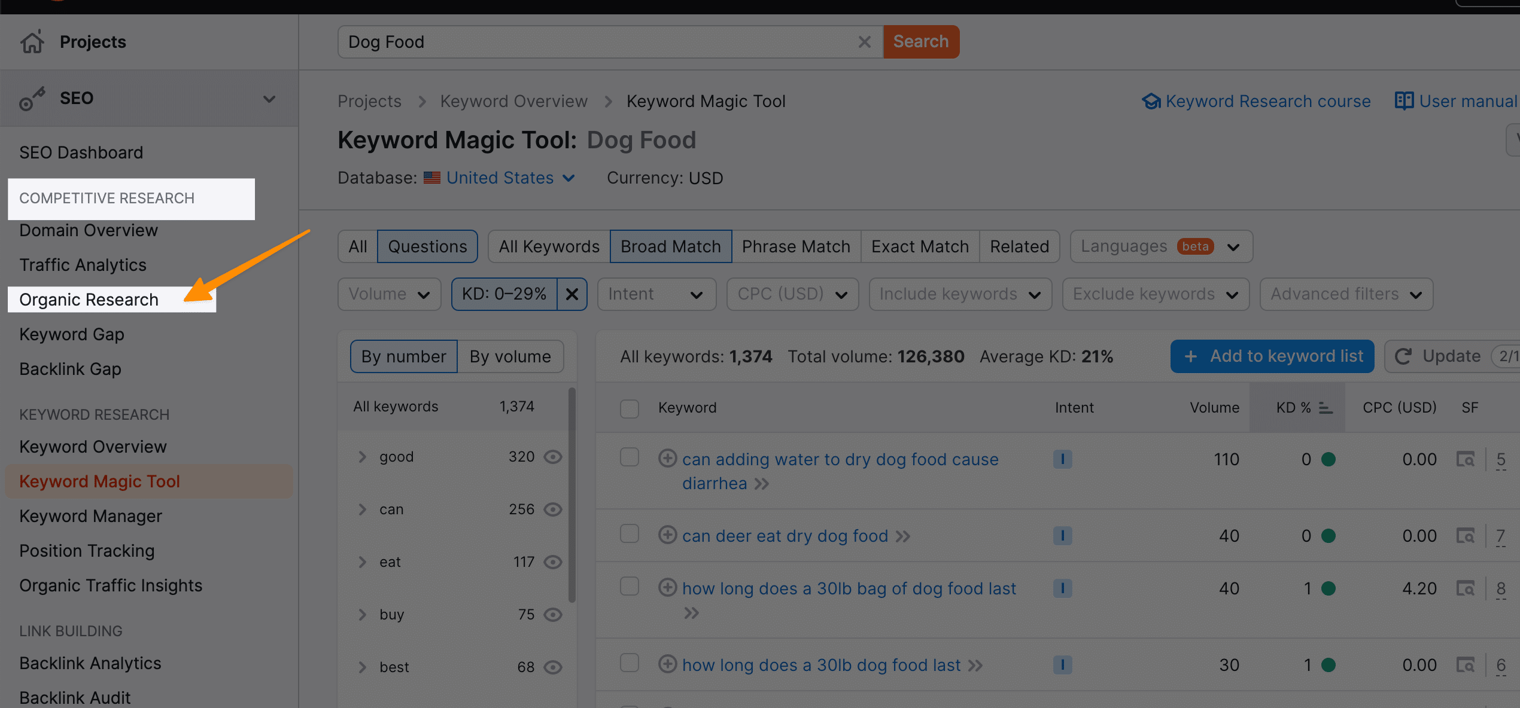This screenshot has width=1520, height=708.
Task: Expand the 'can' keyword group
Action: (x=363, y=508)
